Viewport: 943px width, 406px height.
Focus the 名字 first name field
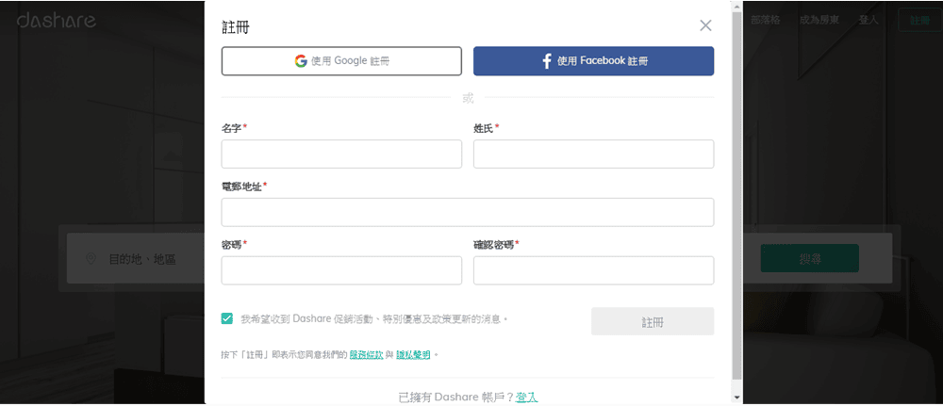click(x=341, y=154)
